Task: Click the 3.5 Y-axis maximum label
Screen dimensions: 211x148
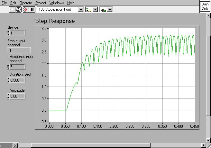Action: tap(44, 29)
